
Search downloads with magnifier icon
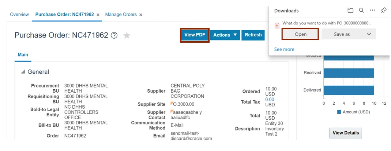coord(361,11)
